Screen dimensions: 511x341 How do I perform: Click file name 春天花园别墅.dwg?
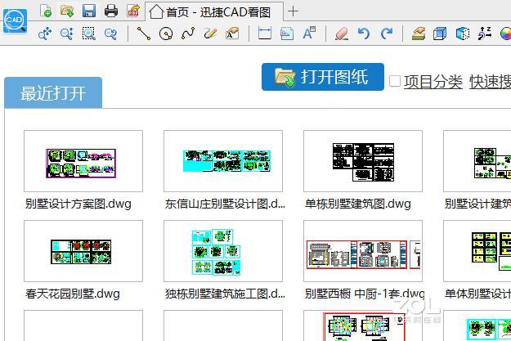pos(73,294)
